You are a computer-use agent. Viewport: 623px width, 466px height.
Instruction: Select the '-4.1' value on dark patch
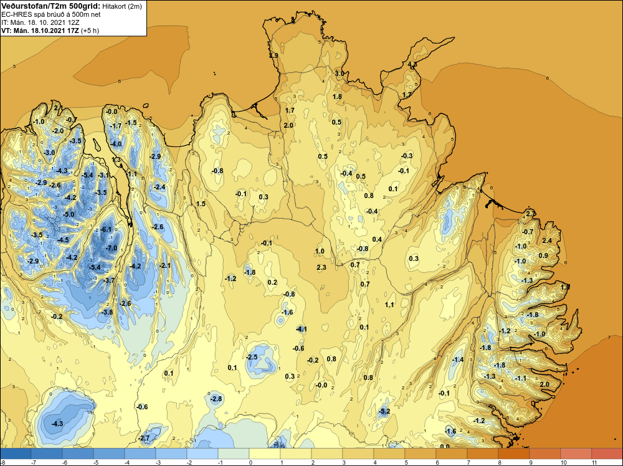[x=301, y=329]
